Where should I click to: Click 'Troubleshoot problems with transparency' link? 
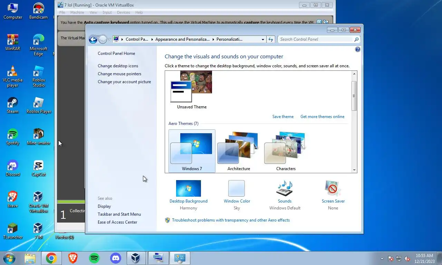[231, 220]
